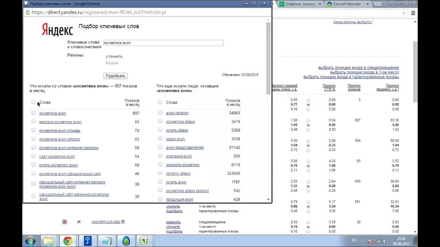Check the box next to косметика эйвон
This screenshot has width=440, height=247.
pos(160,121)
